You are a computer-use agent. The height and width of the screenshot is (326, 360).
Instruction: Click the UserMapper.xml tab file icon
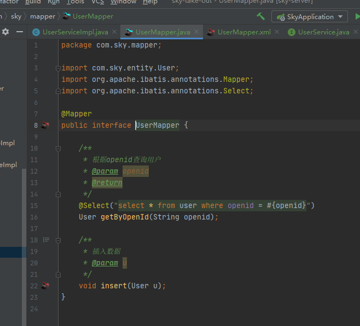click(211, 32)
